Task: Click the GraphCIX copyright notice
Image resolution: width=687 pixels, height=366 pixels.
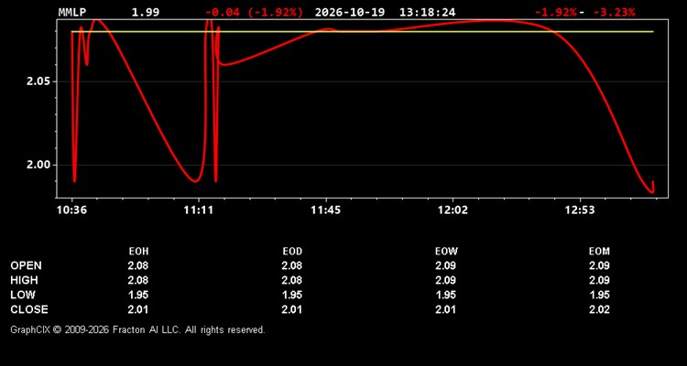Action: click(137, 329)
